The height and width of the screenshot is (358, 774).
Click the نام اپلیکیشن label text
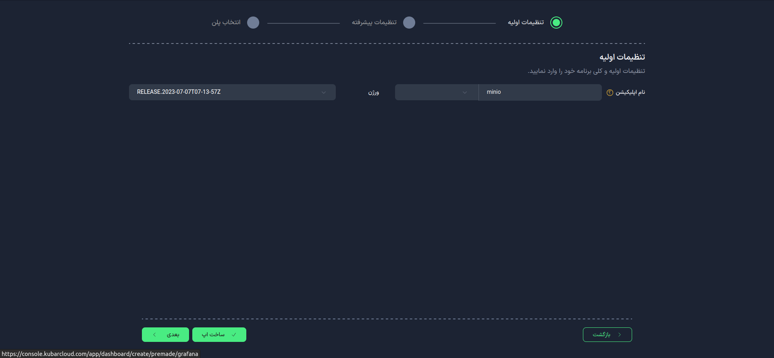pyautogui.click(x=630, y=92)
